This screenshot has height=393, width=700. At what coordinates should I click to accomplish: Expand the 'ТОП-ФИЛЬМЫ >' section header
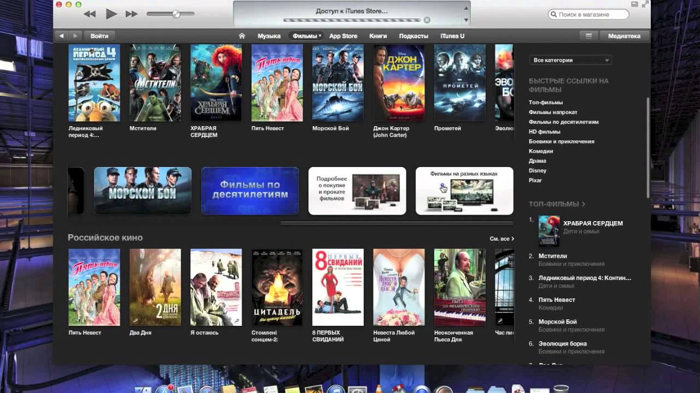(557, 204)
